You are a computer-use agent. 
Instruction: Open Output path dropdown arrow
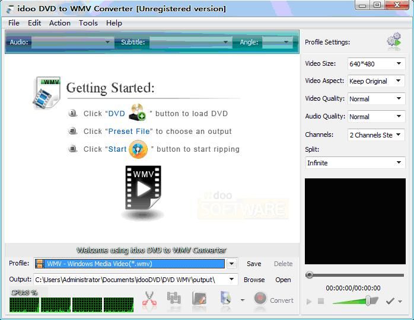(231, 279)
